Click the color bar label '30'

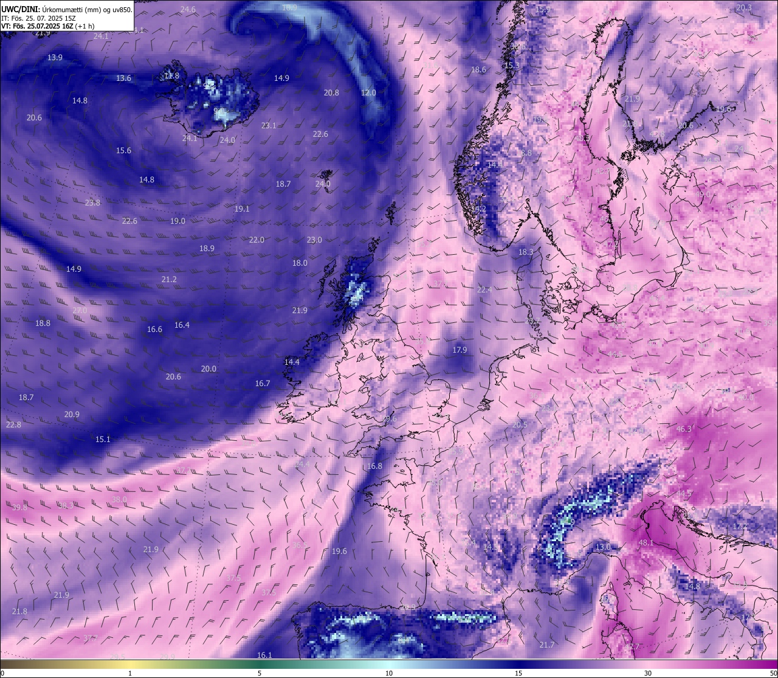click(648, 673)
